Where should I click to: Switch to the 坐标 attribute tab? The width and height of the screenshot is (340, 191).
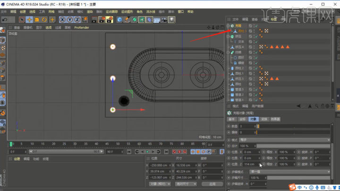(242, 119)
